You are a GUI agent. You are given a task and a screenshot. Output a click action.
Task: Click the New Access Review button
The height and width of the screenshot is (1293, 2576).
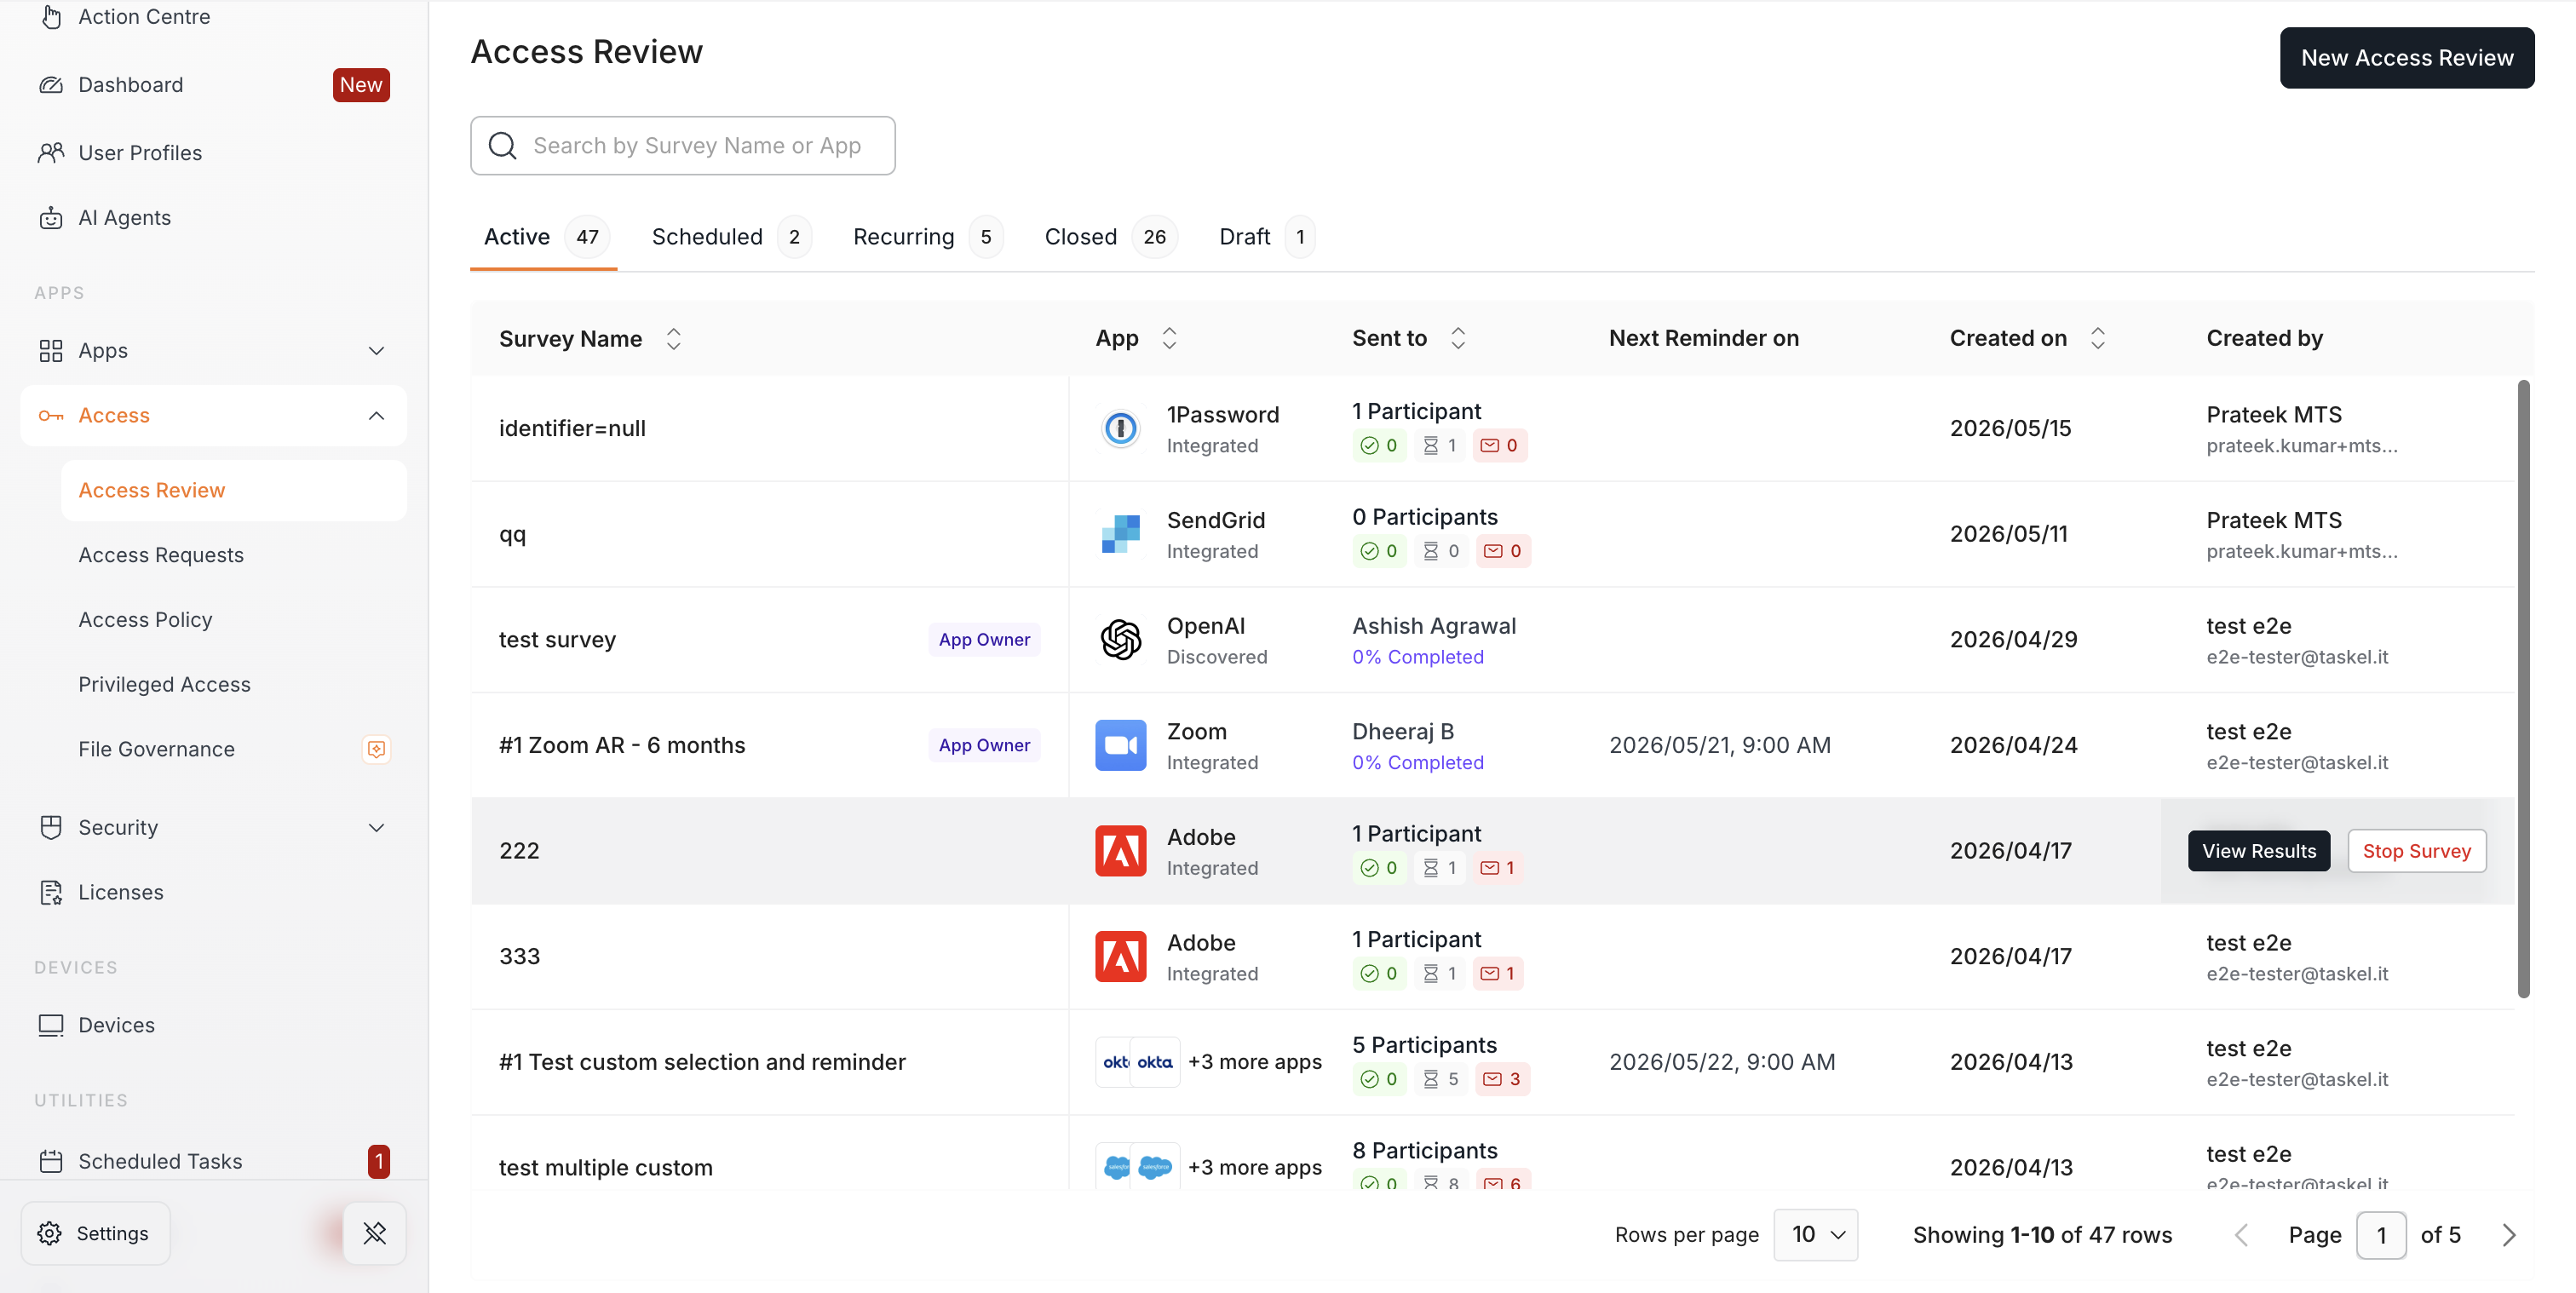pyautogui.click(x=2406, y=58)
